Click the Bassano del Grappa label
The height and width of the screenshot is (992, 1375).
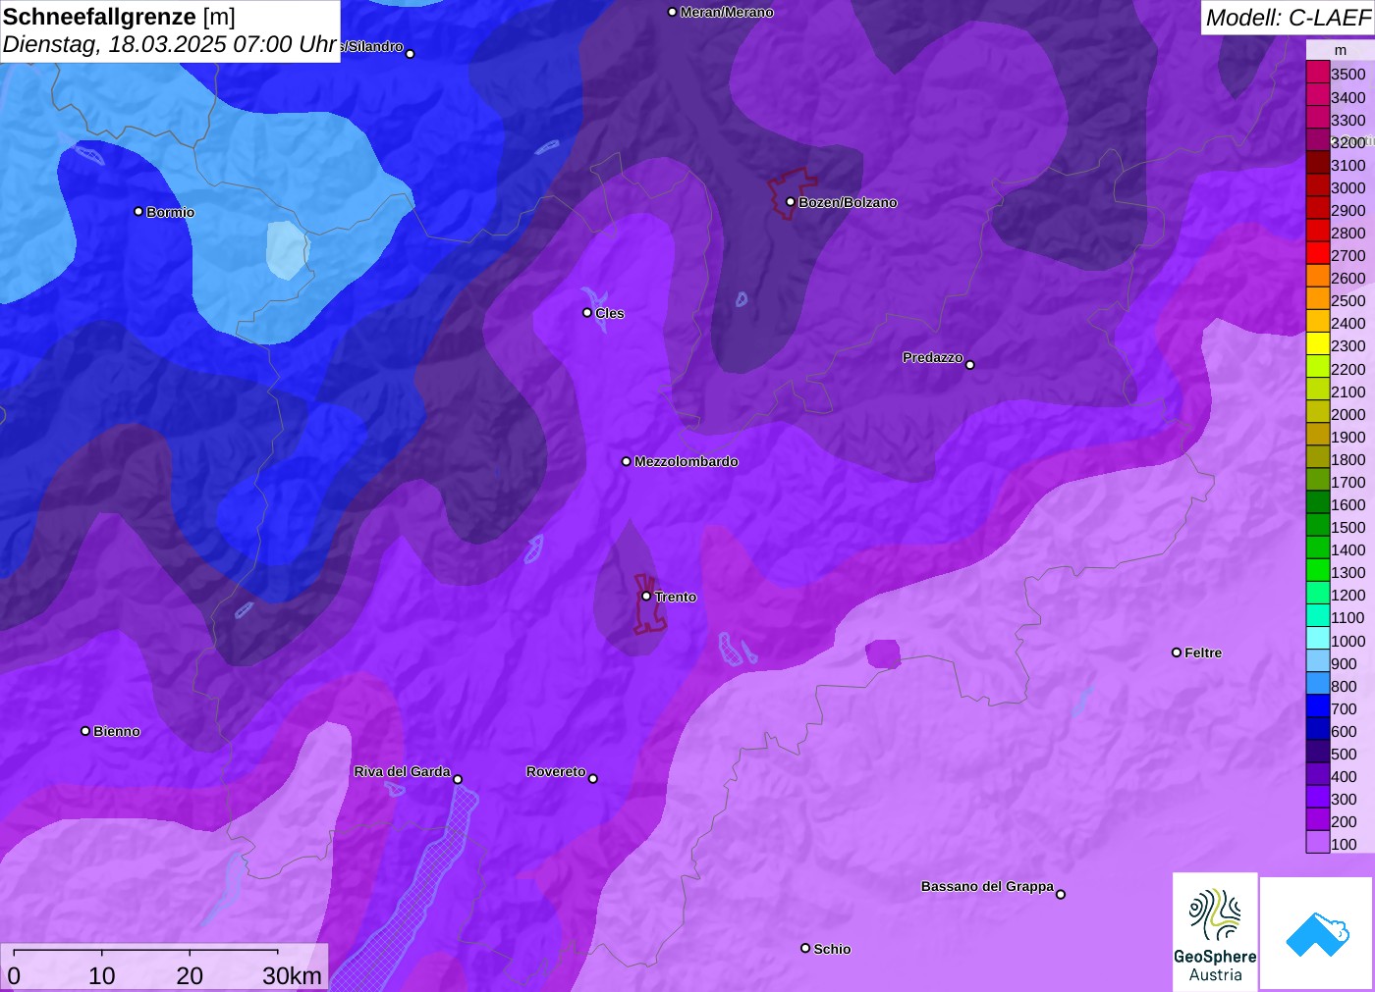[987, 886]
